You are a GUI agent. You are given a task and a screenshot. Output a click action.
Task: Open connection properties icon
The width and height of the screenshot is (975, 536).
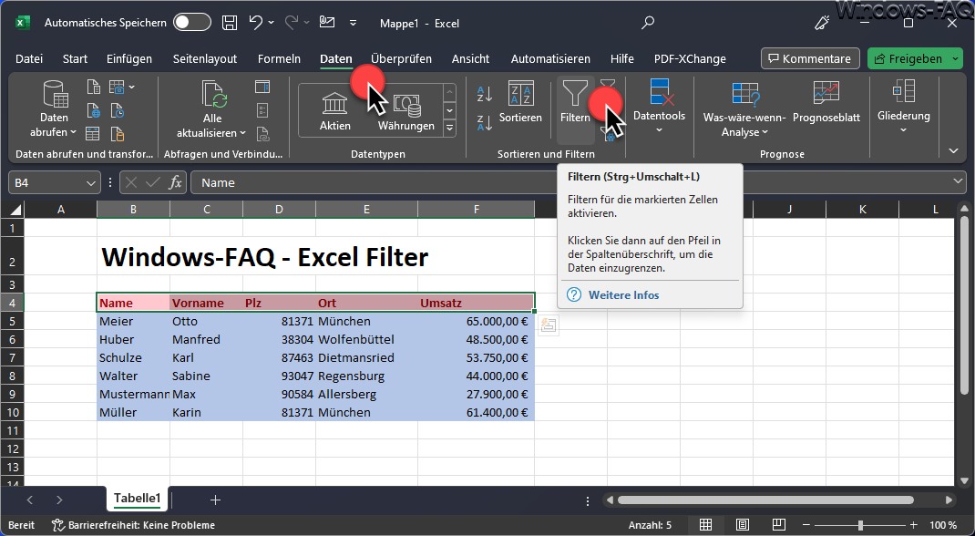262,110
